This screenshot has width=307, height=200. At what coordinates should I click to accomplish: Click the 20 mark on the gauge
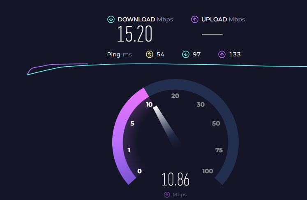point(175,96)
